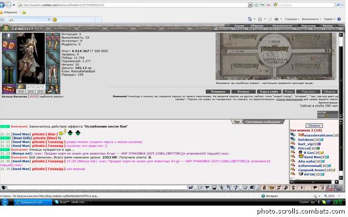The image size is (348, 217).
Task: Switch to the Skype taskbar button
Action: [x=71, y=202]
